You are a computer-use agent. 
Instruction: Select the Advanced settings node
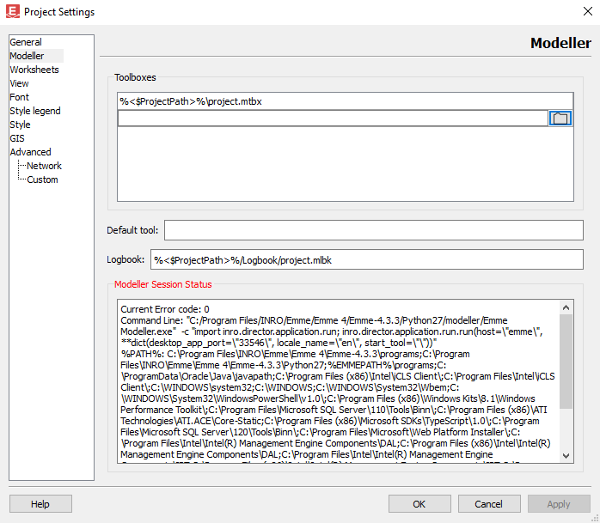(30, 152)
